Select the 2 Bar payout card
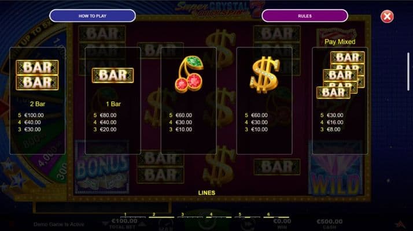413x231 pixels. click(x=38, y=100)
